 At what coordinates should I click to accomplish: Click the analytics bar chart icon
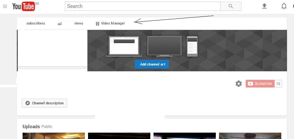click(60, 24)
